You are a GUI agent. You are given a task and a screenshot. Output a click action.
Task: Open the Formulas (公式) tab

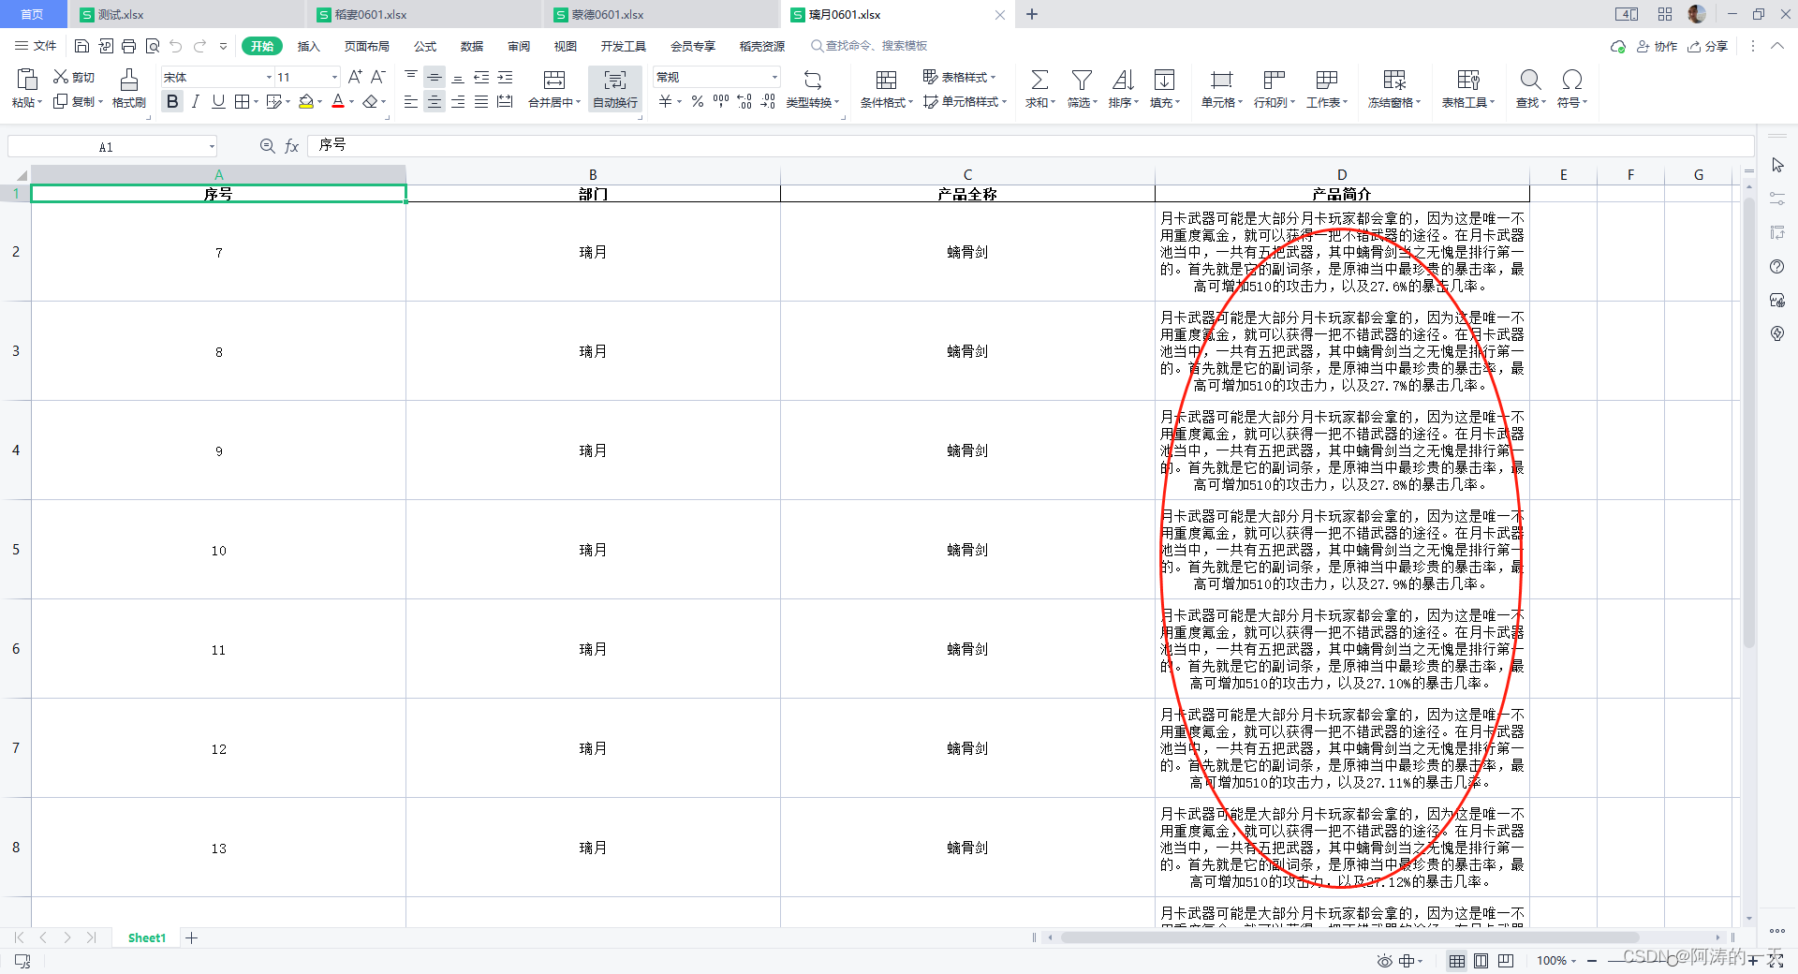click(x=425, y=46)
